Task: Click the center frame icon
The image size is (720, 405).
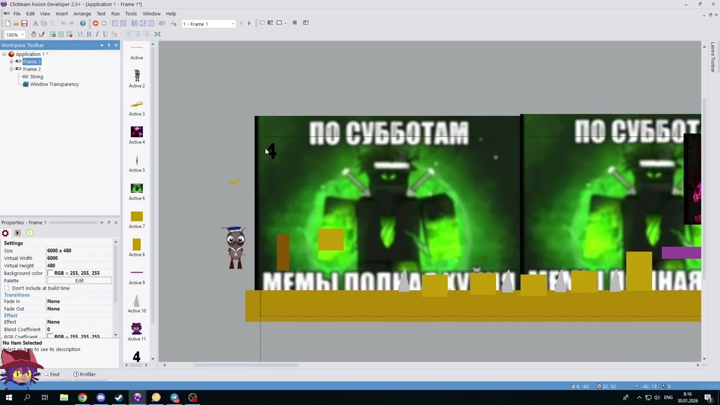Action: [x=157, y=34]
